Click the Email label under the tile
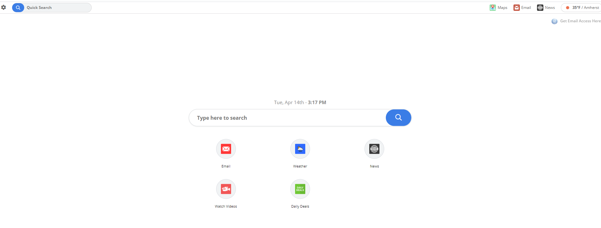This screenshot has height=228, width=601. tap(226, 166)
